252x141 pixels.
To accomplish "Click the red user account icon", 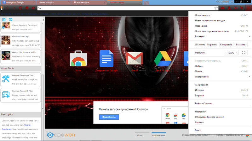I will tap(229, 8).
